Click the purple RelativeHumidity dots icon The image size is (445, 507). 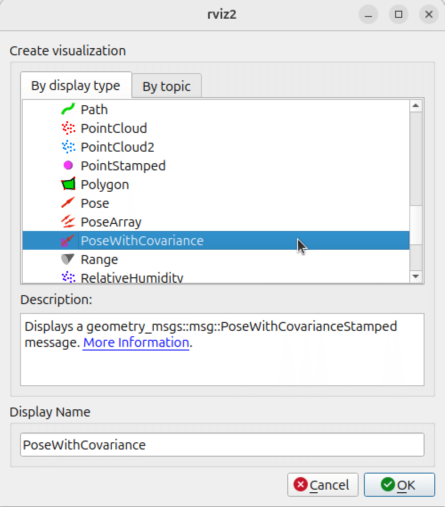click(x=68, y=277)
